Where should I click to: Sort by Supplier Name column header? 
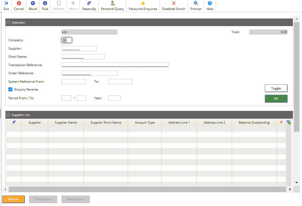pyautogui.click(x=66, y=123)
